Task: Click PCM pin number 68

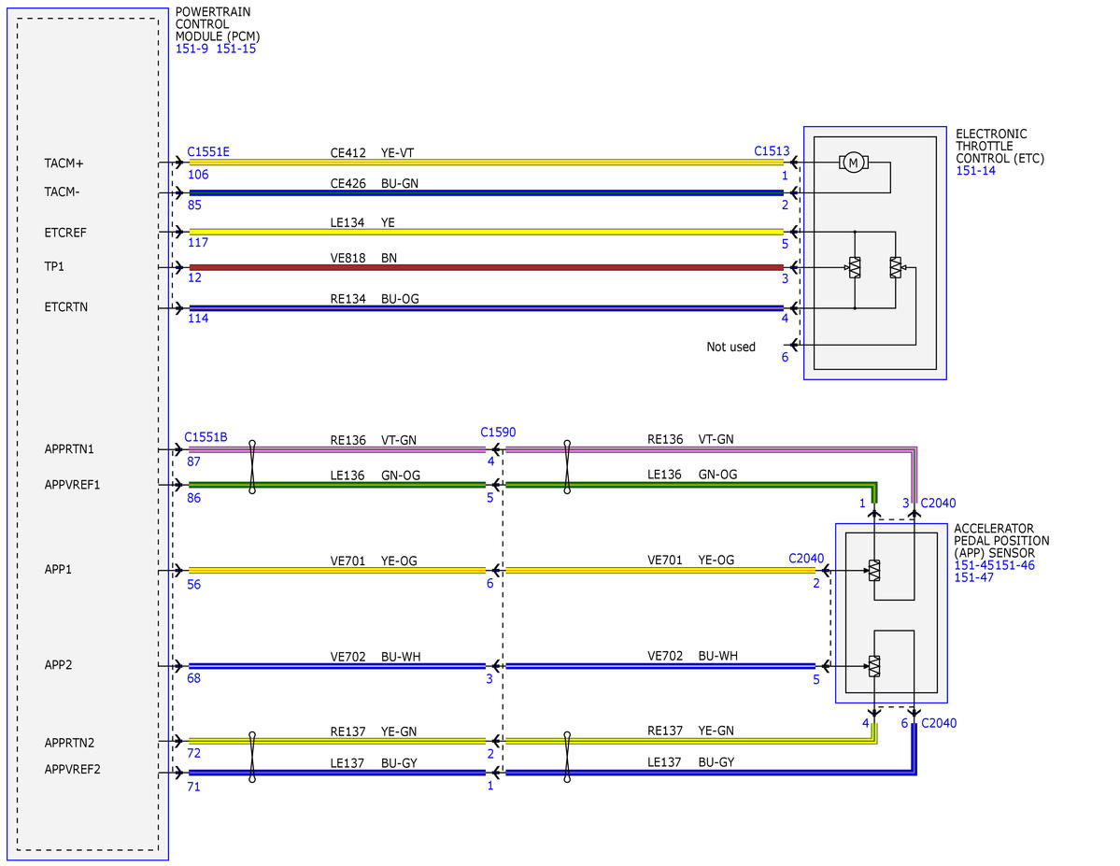Action: (x=193, y=678)
